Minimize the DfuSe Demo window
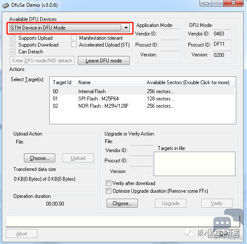 tap(206, 3)
